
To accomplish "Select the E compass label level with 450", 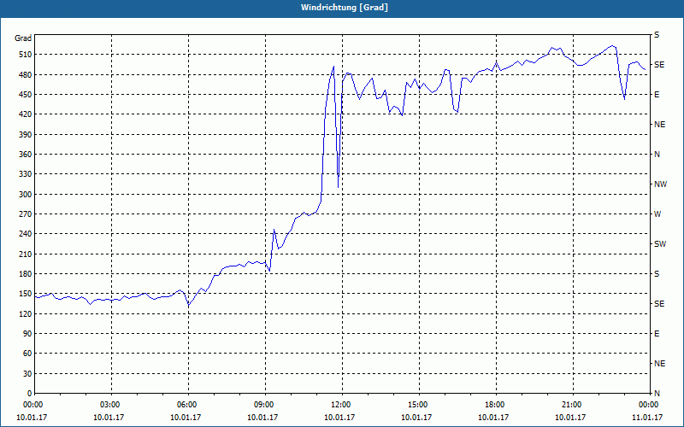I will (657, 95).
